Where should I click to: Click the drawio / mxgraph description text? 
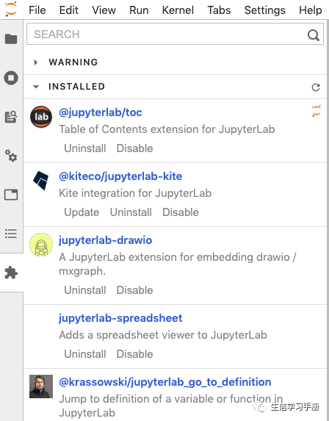(178, 264)
